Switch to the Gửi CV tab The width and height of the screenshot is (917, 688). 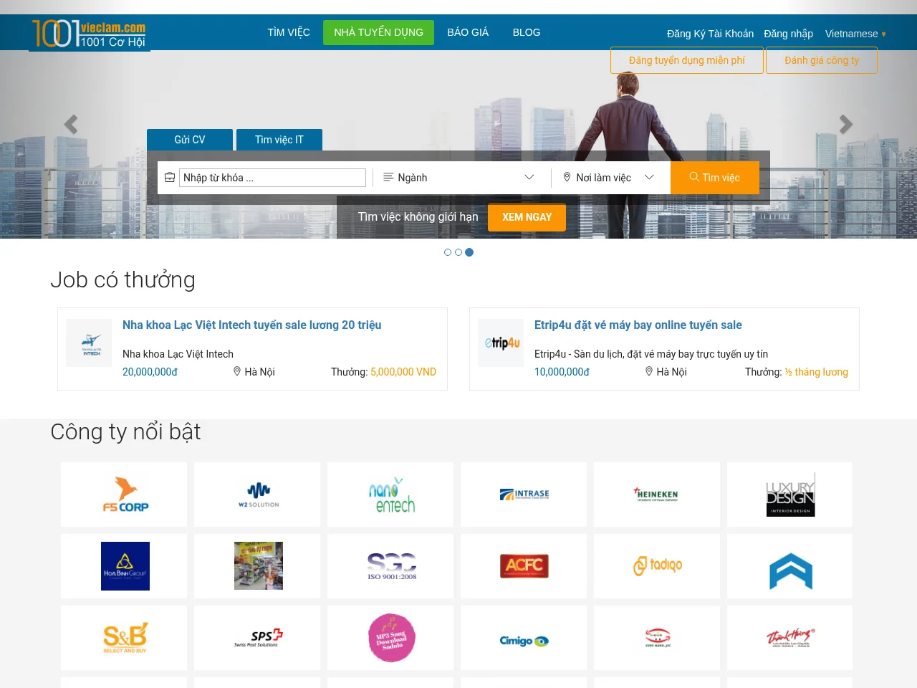(x=190, y=140)
